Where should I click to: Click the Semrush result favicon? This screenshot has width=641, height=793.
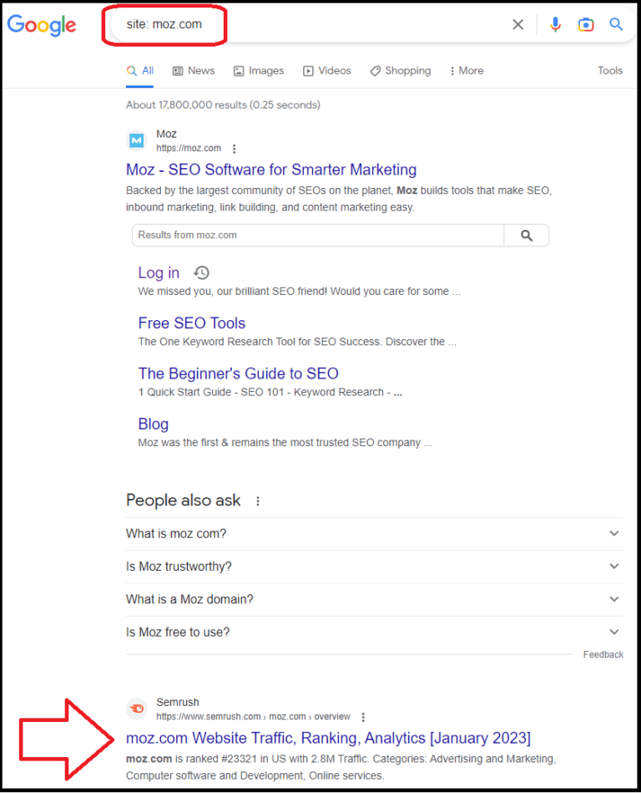[x=136, y=708]
